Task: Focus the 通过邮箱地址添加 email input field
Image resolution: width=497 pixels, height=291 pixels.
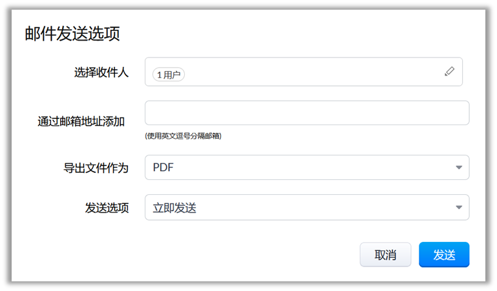Action: 306,113
